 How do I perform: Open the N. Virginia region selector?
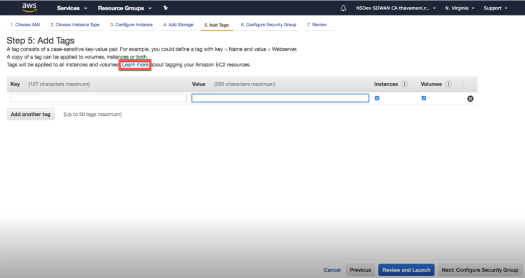pos(460,8)
